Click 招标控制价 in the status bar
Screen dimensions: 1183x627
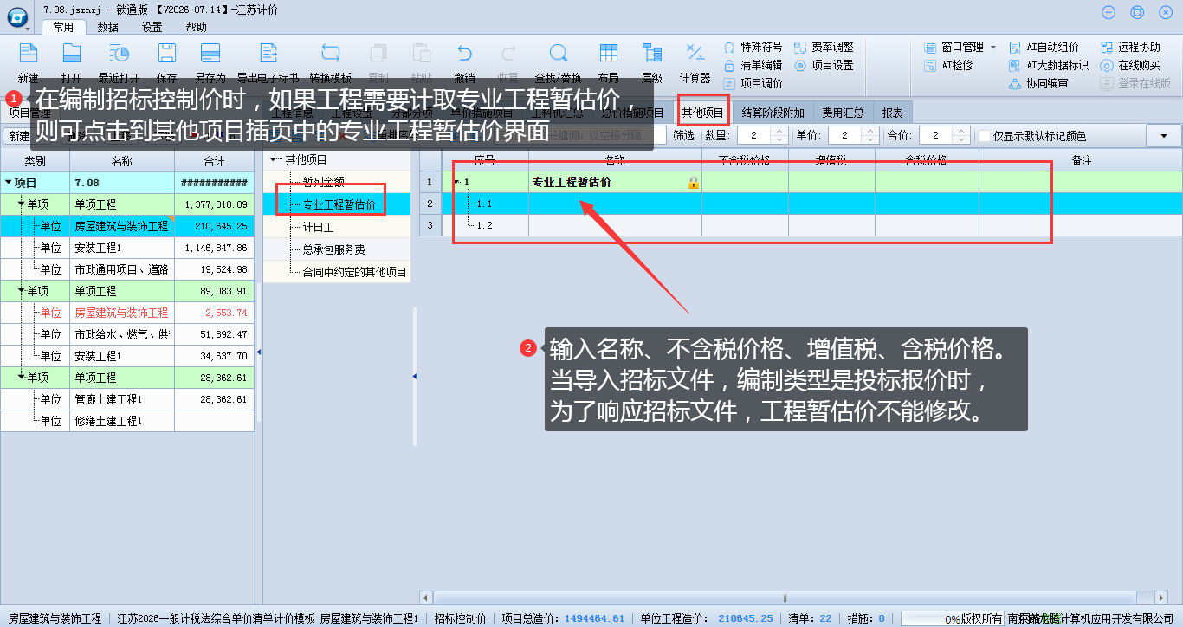click(x=460, y=618)
